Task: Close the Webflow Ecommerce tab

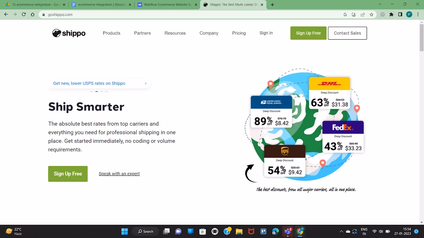Action: [196, 4]
